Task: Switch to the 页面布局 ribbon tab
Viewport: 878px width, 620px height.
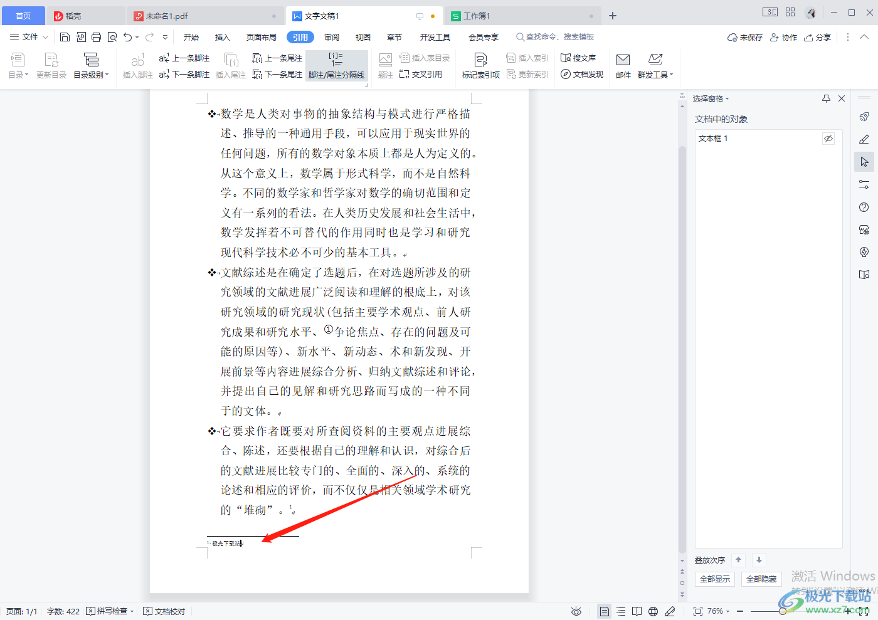Action: coord(262,36)
